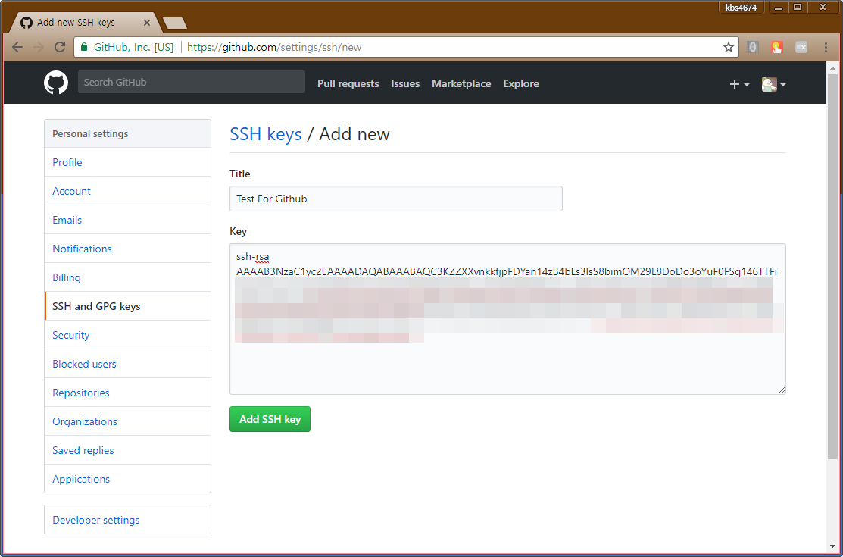Screen dimensions: 843x557
Task: Click the scrollbar up arrow
Action: tap(832, 67)
